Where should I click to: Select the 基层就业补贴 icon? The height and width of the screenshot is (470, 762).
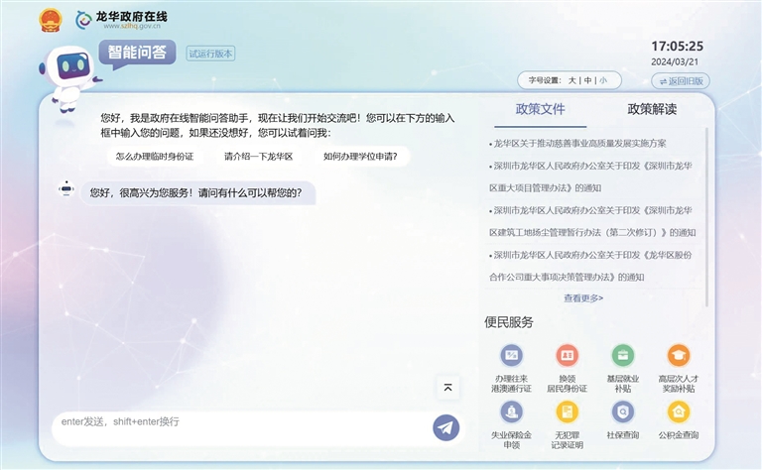tap(622, 356)
